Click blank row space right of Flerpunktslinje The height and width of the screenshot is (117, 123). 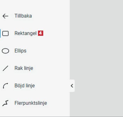58,103
